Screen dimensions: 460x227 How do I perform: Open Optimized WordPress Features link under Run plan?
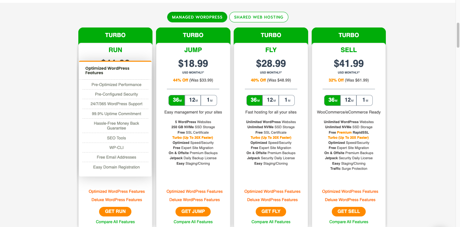[117, 192]
